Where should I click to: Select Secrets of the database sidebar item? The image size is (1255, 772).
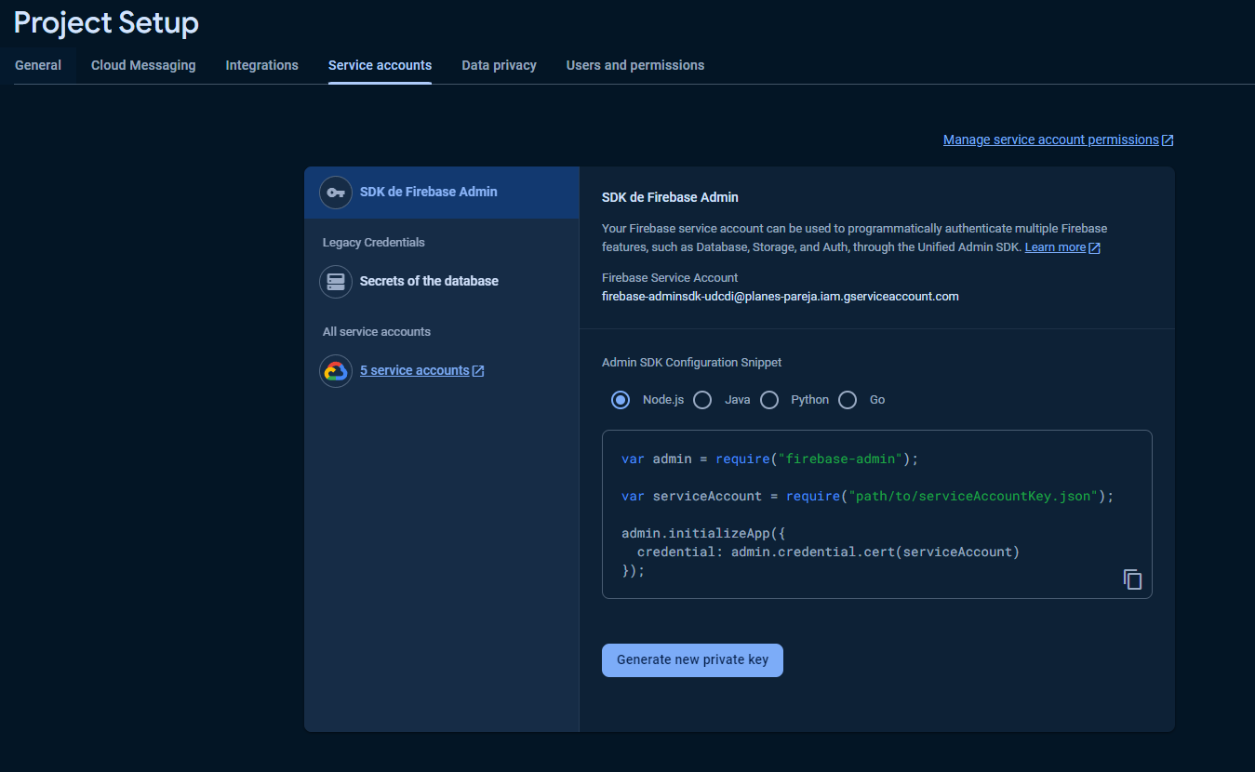pyautogui.click(x=442, y=282)
